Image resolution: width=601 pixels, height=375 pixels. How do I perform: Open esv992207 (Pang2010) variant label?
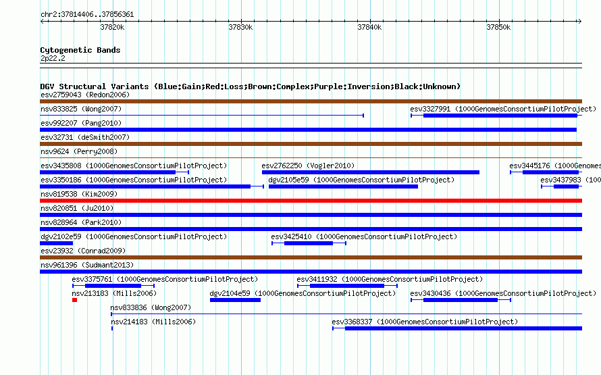point(81,123)
